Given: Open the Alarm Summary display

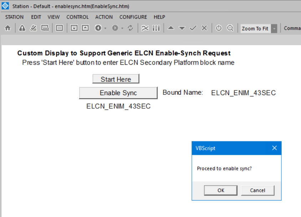Looking at the screenshot, I should pos(22,28).
